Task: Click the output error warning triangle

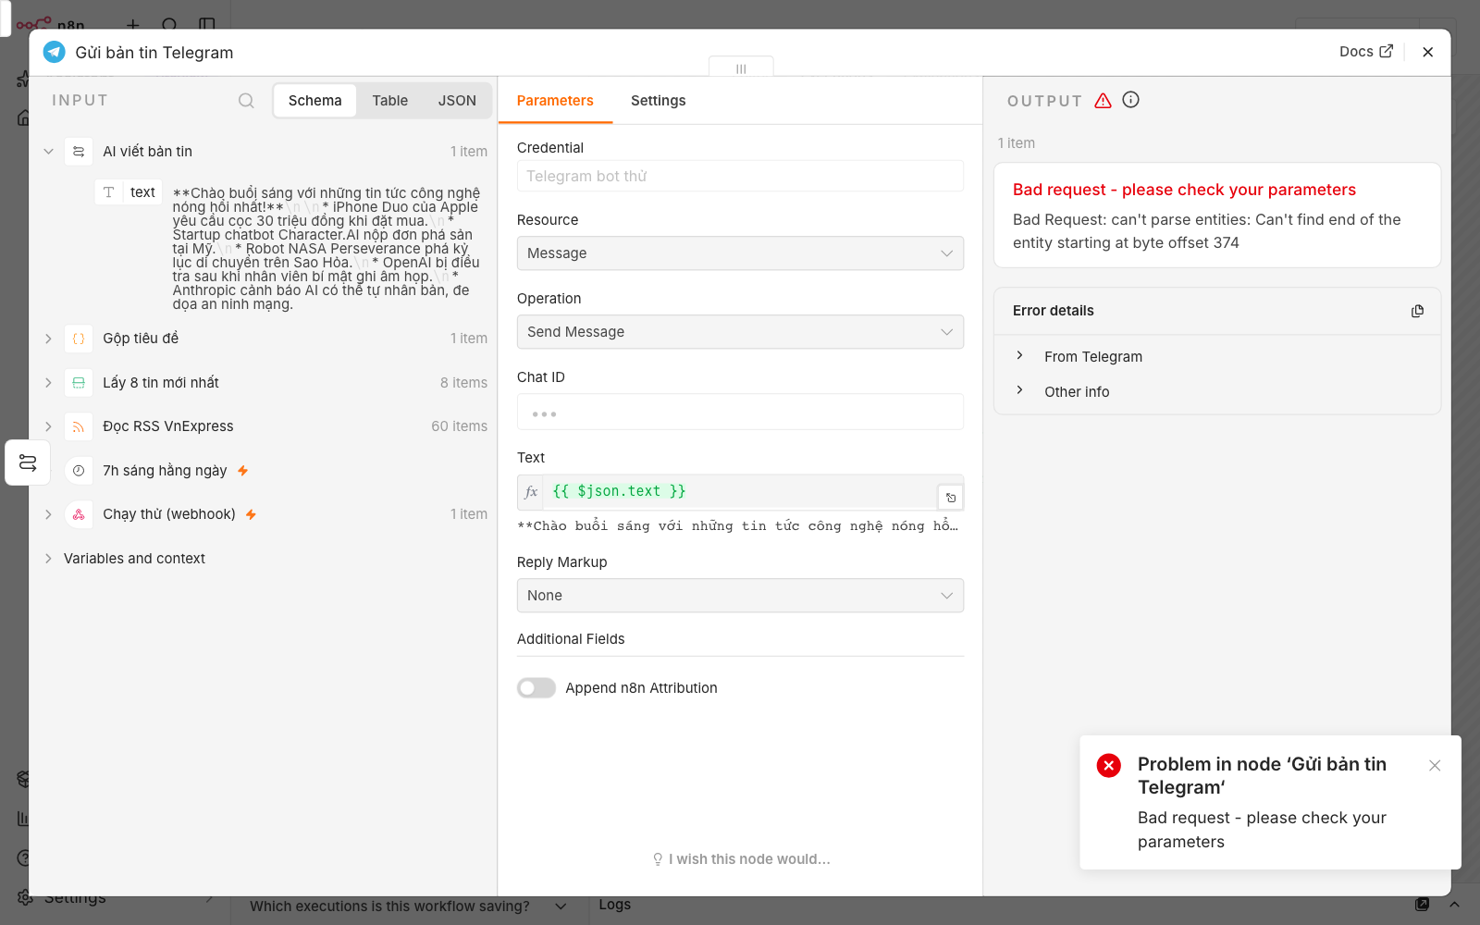Action: [x=1103, y=101]
